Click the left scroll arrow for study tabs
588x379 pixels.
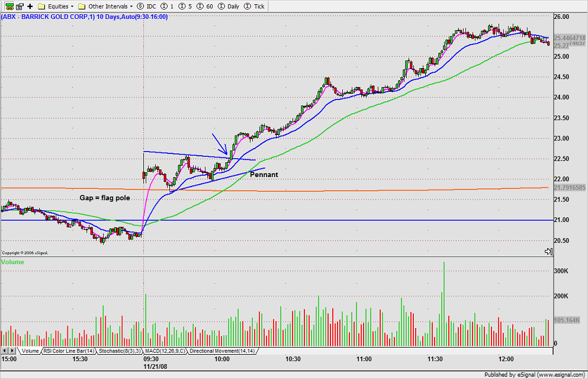pos(5,351)
